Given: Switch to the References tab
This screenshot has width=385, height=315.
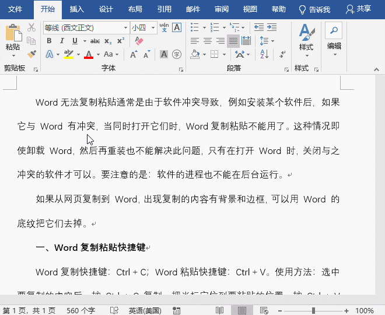Looking at the screenshot, I should tap(164, 9).
